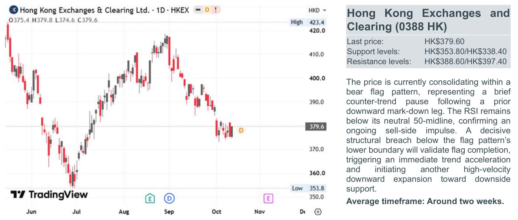The width and height of the screenshot is (518, 220).
Task: Click the 1D interval label in title
Action: [161, 10]
